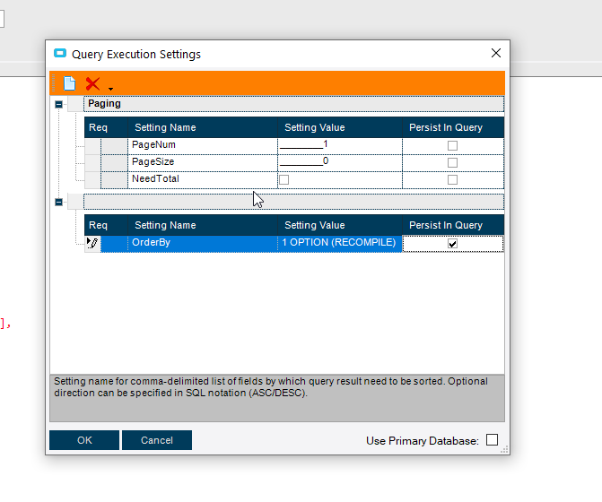Toggle the Use Primary Database checkbox
The height and width of the screenshot is (502, 602).
(493, 440)
